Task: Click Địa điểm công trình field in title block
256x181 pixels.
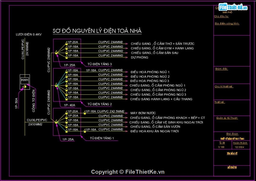Action: [227, 23]
